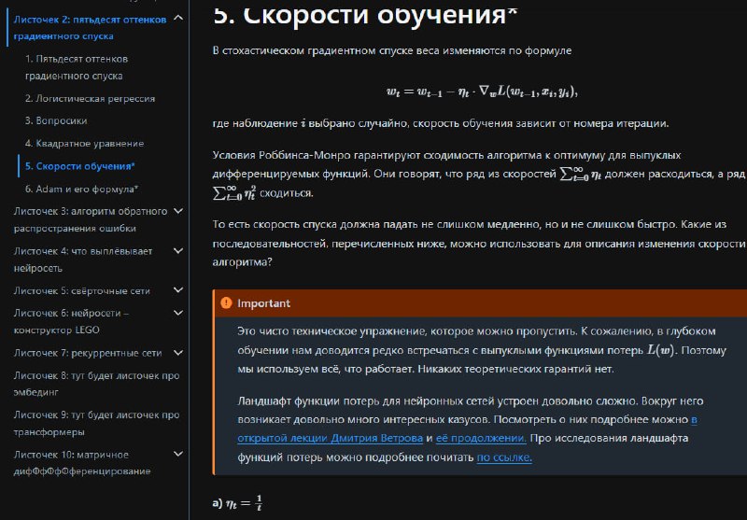Open Листочек 10: матричное дифференцирование
The image size is (747, 520).
coord(82,462)
